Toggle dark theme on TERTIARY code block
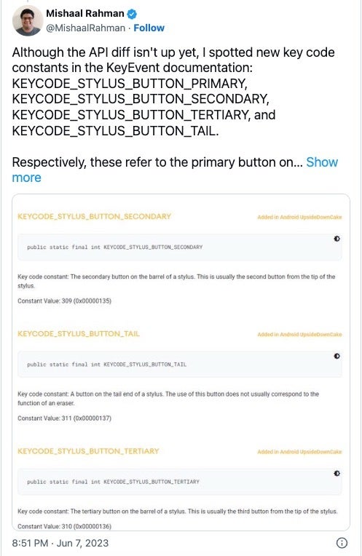Image resolution: width=362 pixels, height=556 pixels. [337, 473]
